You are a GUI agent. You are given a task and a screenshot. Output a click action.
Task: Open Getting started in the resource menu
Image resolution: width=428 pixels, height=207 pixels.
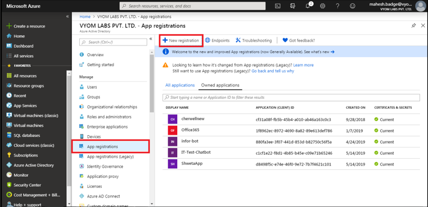(97, 65)
